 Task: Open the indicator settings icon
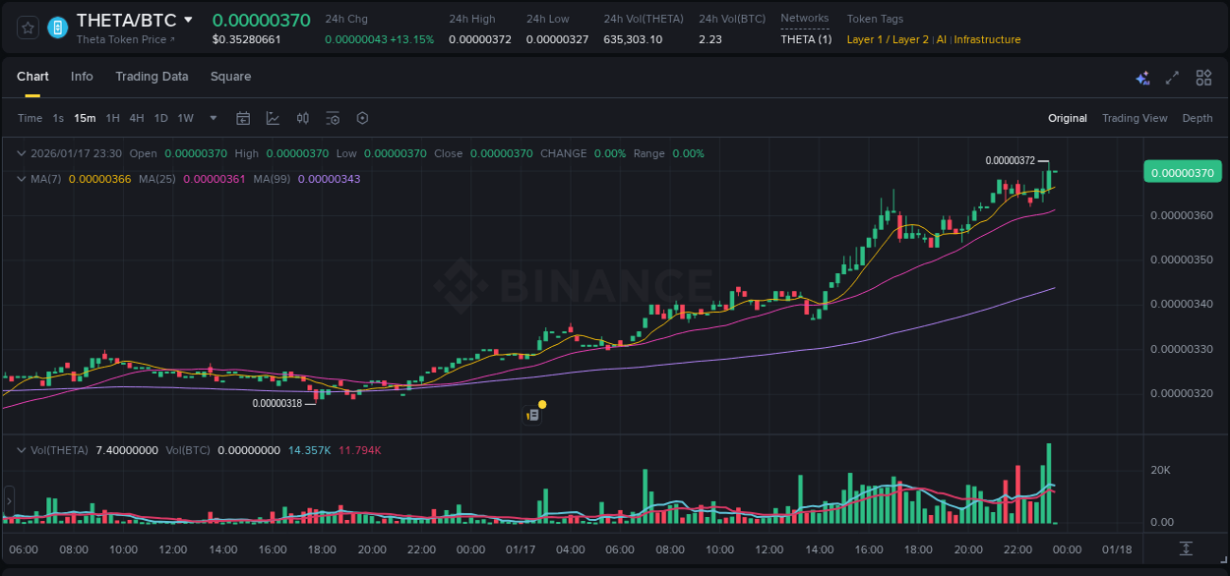(333, 118)
